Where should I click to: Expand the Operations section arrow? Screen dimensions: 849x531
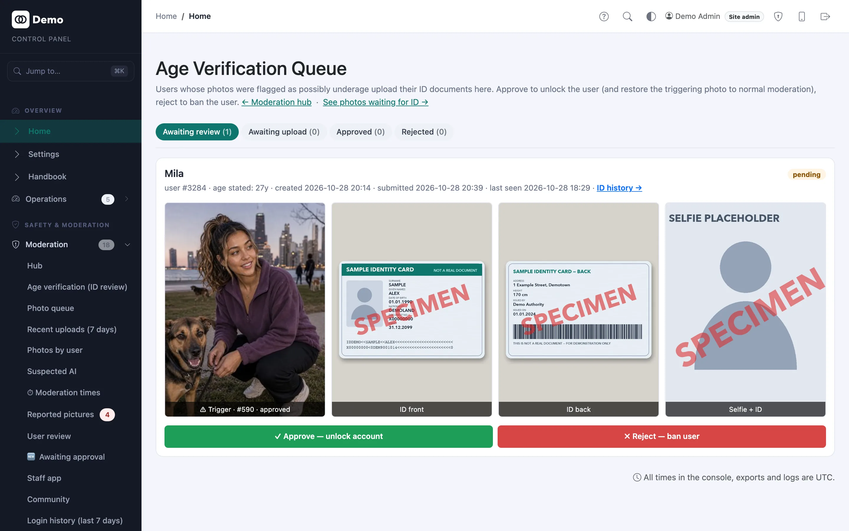point(127,199)
